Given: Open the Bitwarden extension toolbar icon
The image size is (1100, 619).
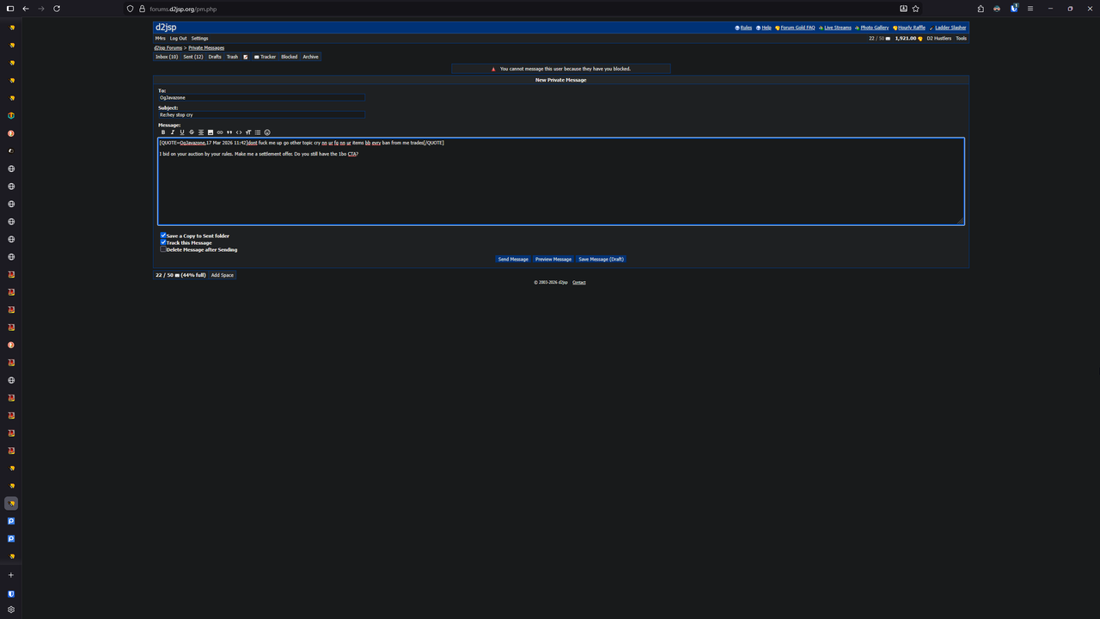Looking at the screenshot, I should tap(1014, 8).
